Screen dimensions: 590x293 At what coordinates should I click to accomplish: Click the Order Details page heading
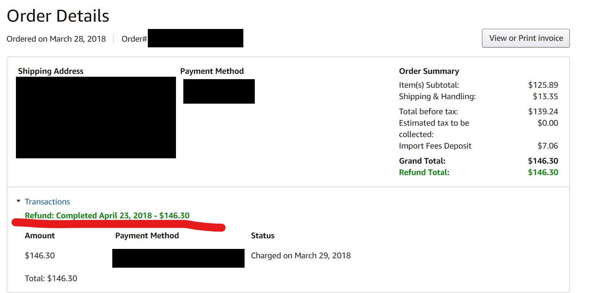point(58,16)
